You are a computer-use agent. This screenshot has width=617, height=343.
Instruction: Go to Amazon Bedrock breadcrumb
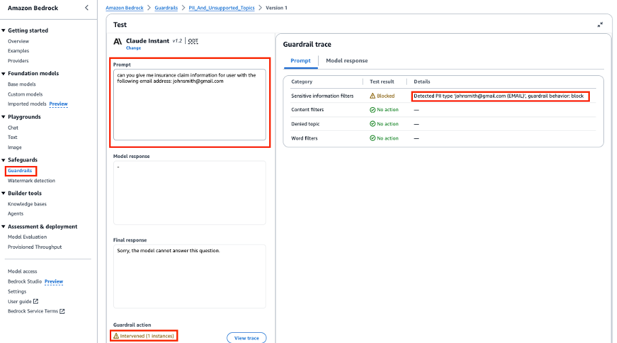click(x=124, y=8)
